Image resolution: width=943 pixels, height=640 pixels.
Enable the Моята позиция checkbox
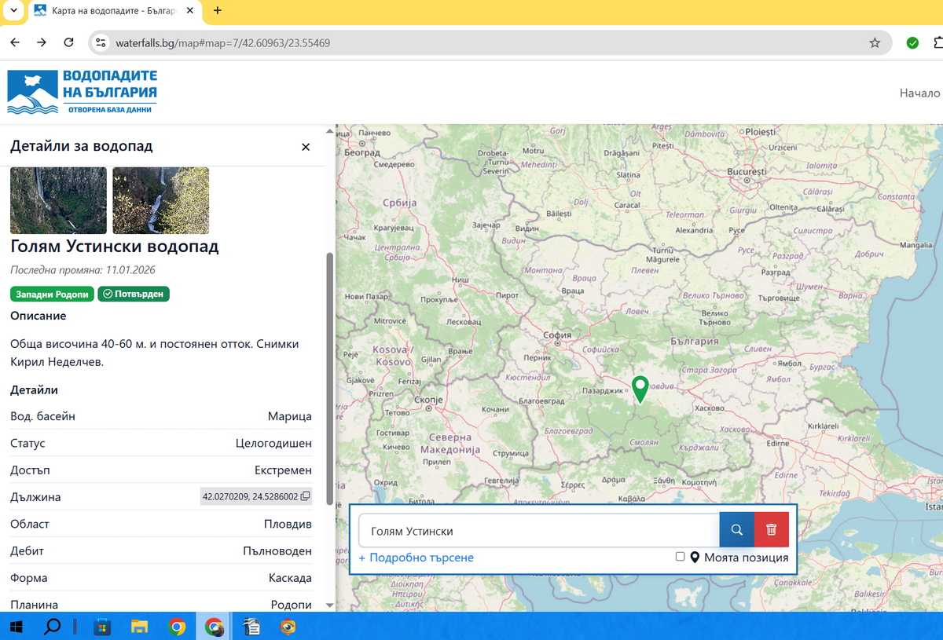coord(681,557)
